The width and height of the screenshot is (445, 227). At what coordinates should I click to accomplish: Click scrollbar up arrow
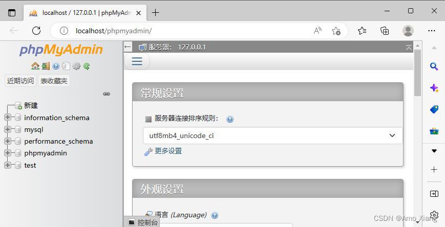tap(417, 46)
